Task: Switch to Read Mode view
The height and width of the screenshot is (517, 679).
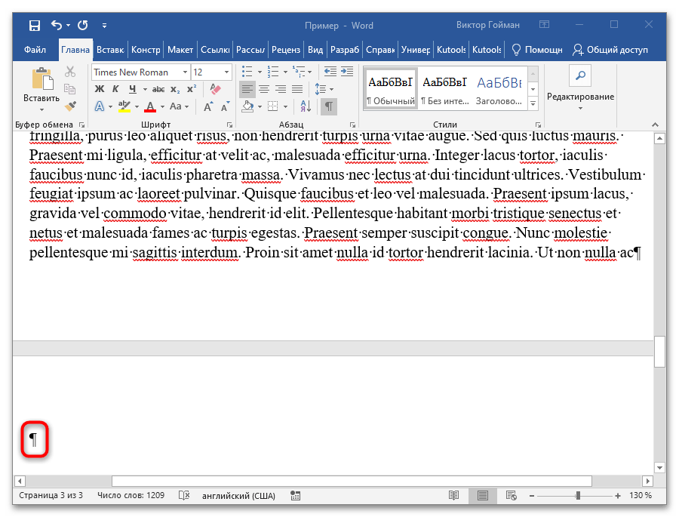Action: coord(454,495)
